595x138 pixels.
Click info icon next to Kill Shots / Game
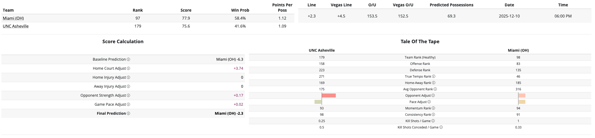pyautogui.click(x=433, y=121)
